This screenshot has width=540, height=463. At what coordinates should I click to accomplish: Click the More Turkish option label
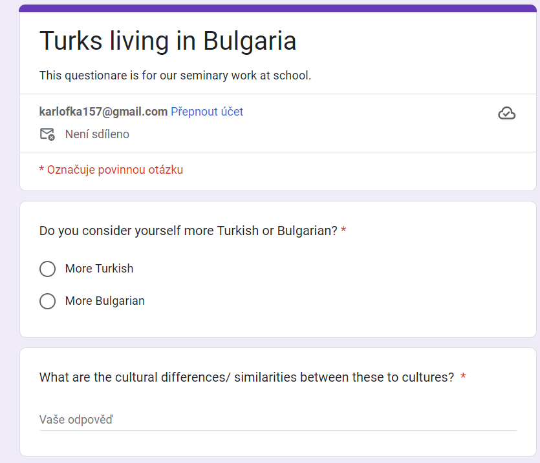pyautogui.click(x=99, y=268)
